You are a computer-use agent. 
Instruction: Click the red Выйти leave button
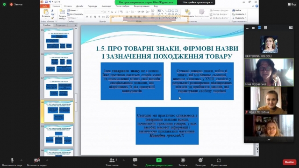click(289, 162)
